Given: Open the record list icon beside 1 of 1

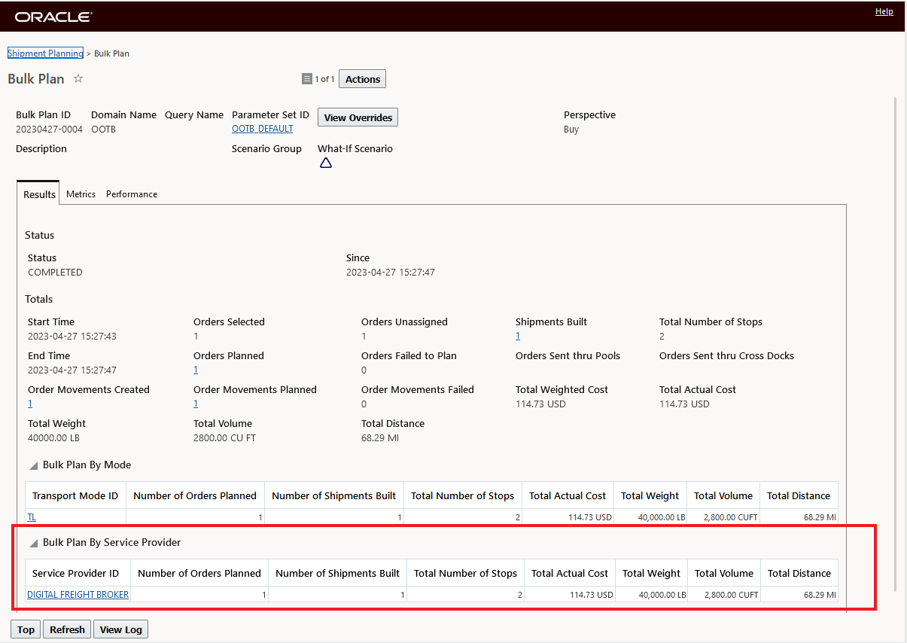Looking at the screenshot, I should coord(306,79).
